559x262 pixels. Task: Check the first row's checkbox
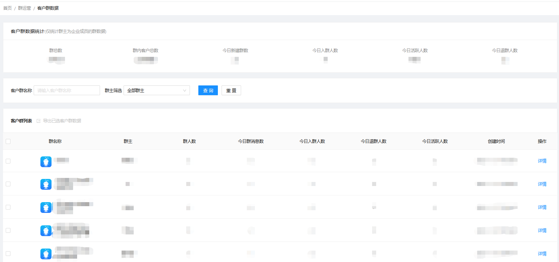[8, 161]
